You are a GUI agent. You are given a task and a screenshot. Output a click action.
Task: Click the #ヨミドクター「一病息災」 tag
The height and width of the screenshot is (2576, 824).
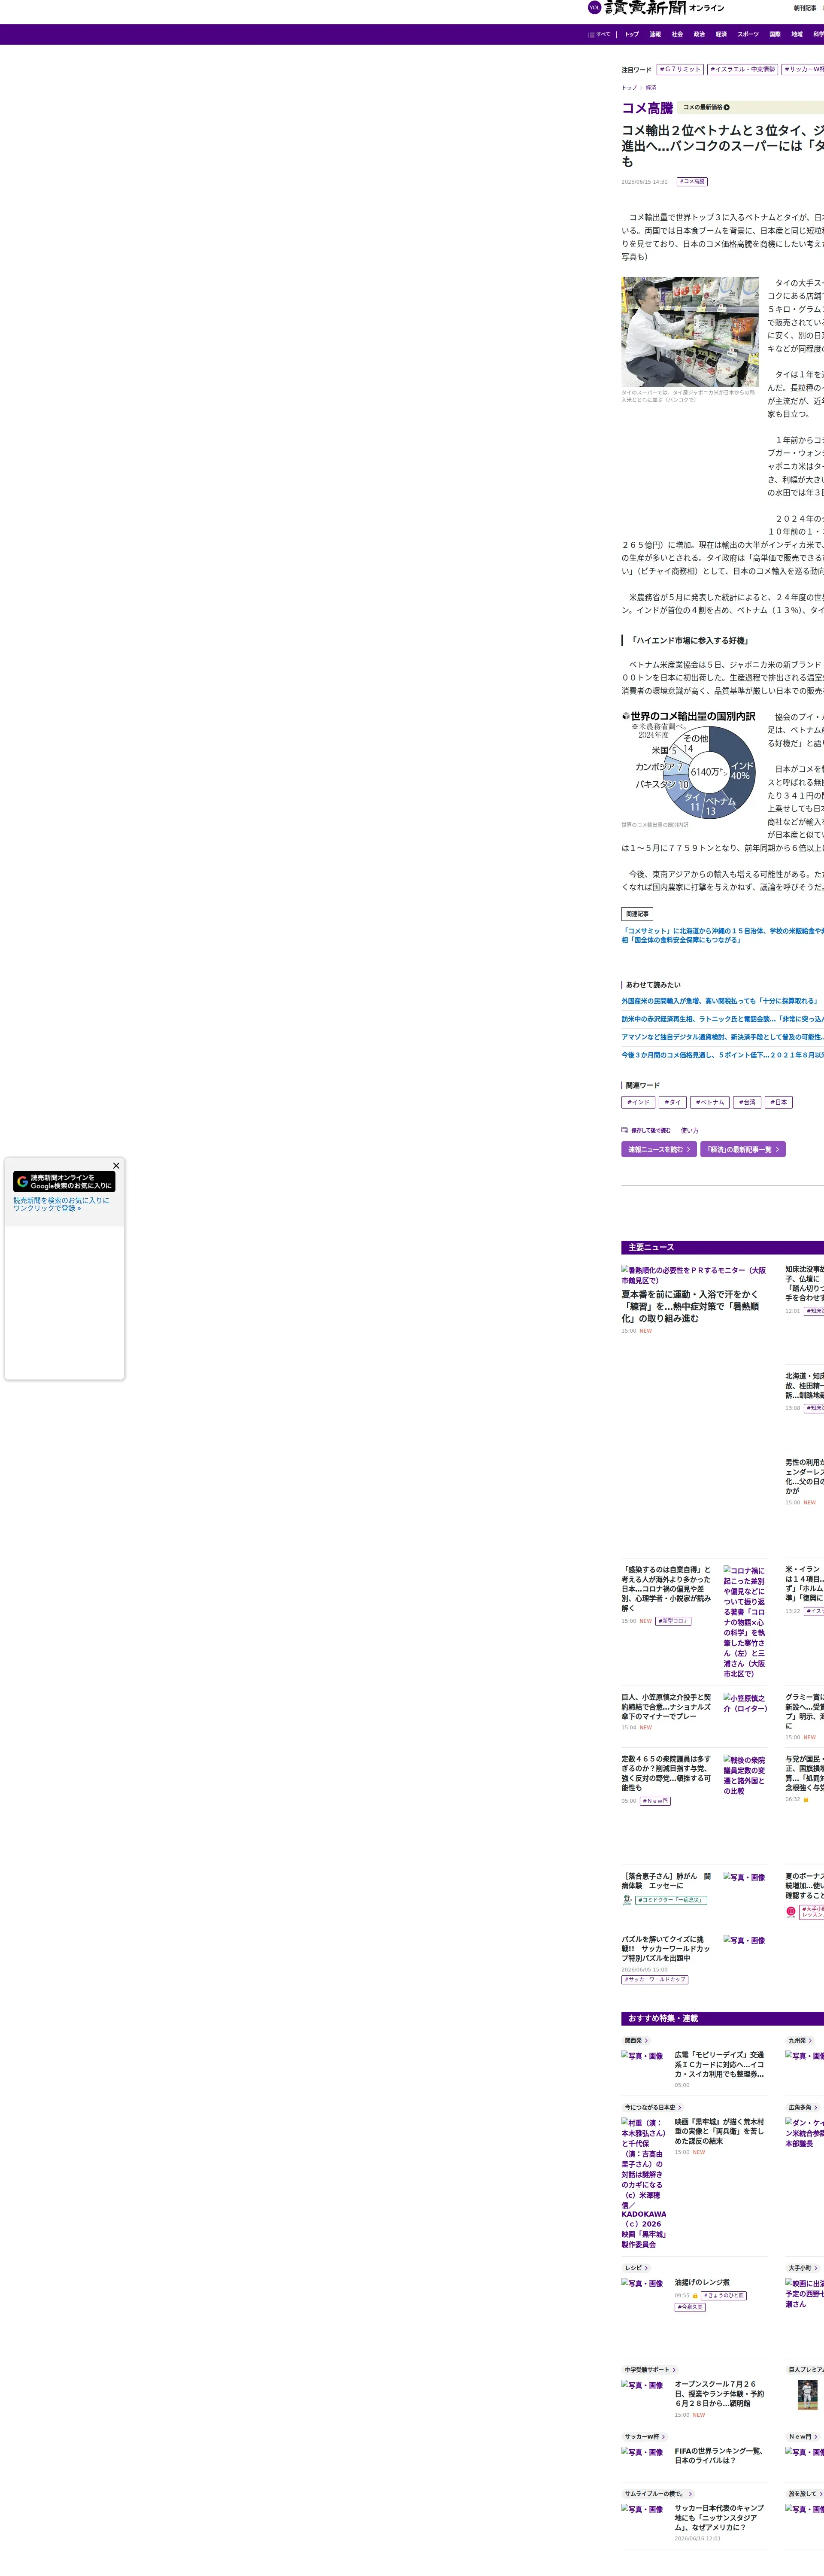pos(671,1900)
